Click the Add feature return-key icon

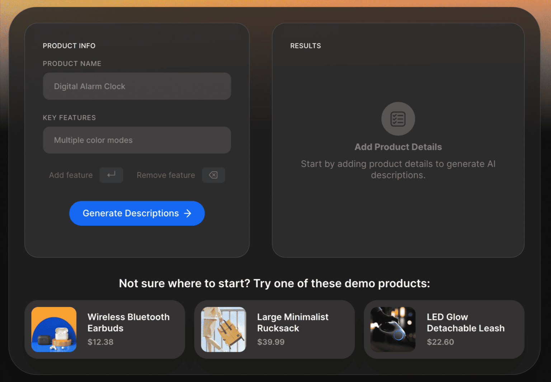coord(111,175)
